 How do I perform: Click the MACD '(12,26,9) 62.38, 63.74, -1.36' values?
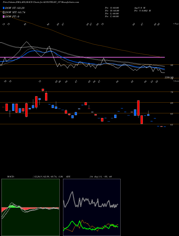(48, 177)
